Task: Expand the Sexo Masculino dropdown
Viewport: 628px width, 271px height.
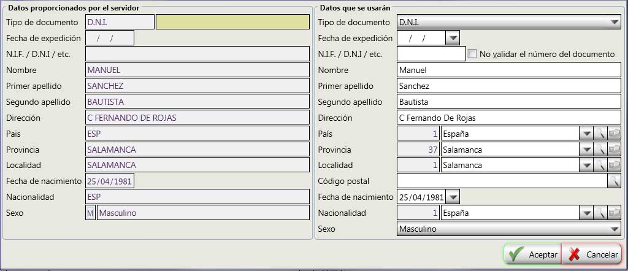Action: [x=615, y=229]
